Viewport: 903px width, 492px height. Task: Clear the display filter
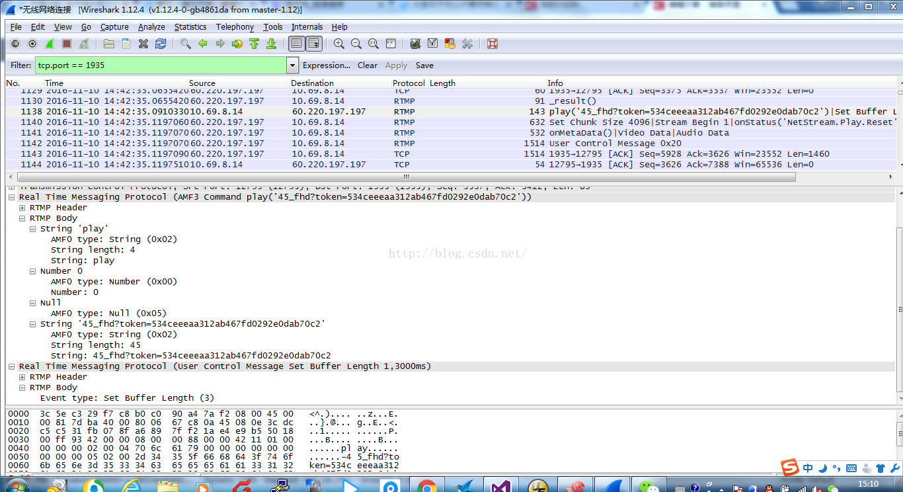click(x=368, y=65)
